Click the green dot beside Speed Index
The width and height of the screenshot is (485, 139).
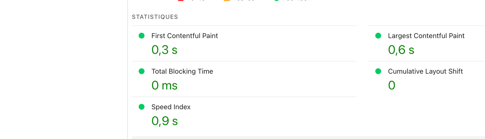click(x=142, y=107)
